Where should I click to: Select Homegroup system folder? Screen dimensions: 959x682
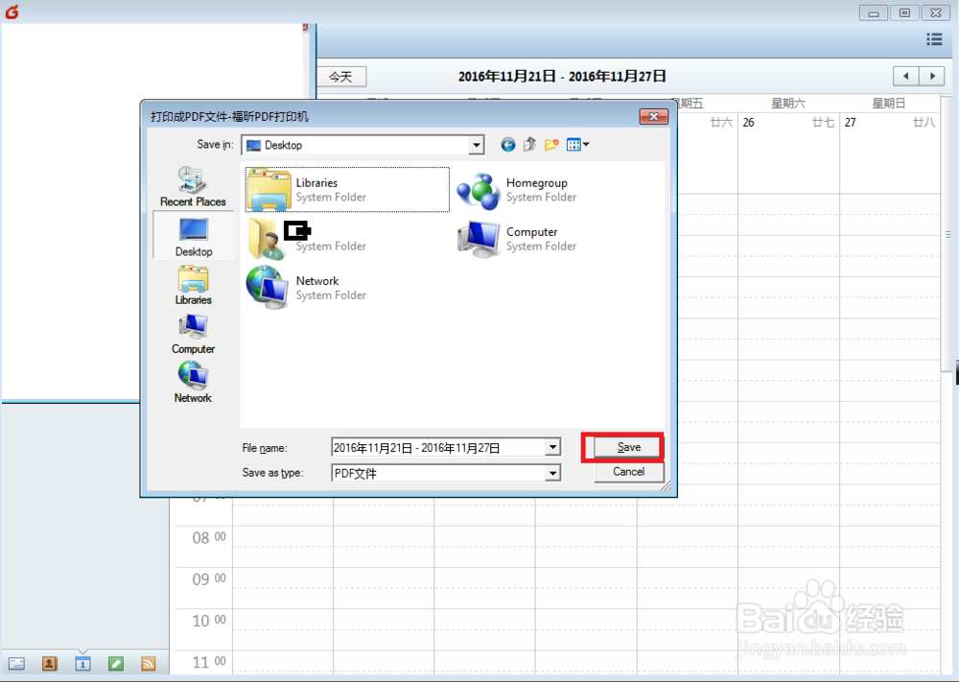[517, 190]
